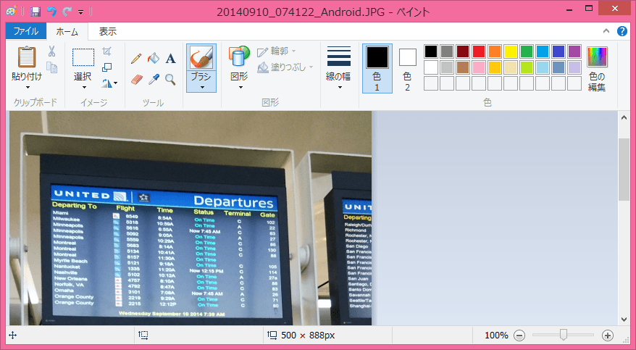The image size is (636, 350).
Task: Click the Cut scissors icon
Action: (x=51, y=51)
